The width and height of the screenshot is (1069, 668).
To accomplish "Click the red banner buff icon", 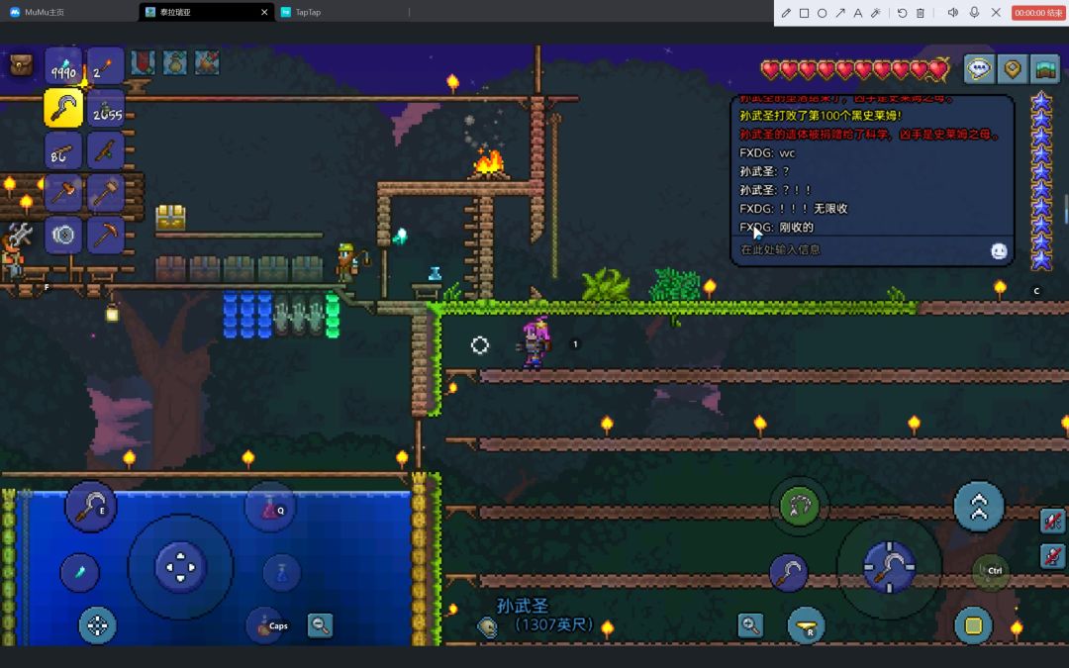I will point(143,62).
